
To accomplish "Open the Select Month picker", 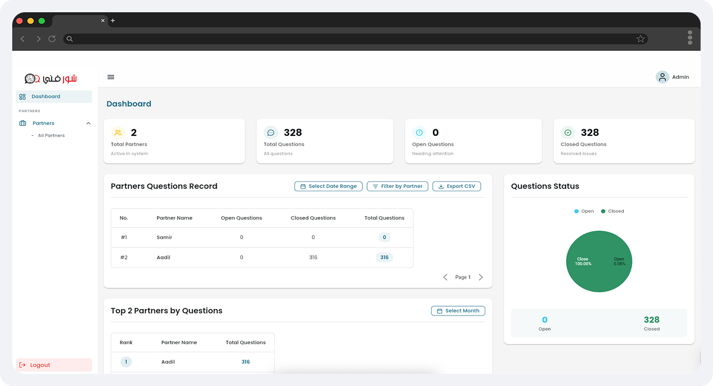I will [x=458, y=311].
